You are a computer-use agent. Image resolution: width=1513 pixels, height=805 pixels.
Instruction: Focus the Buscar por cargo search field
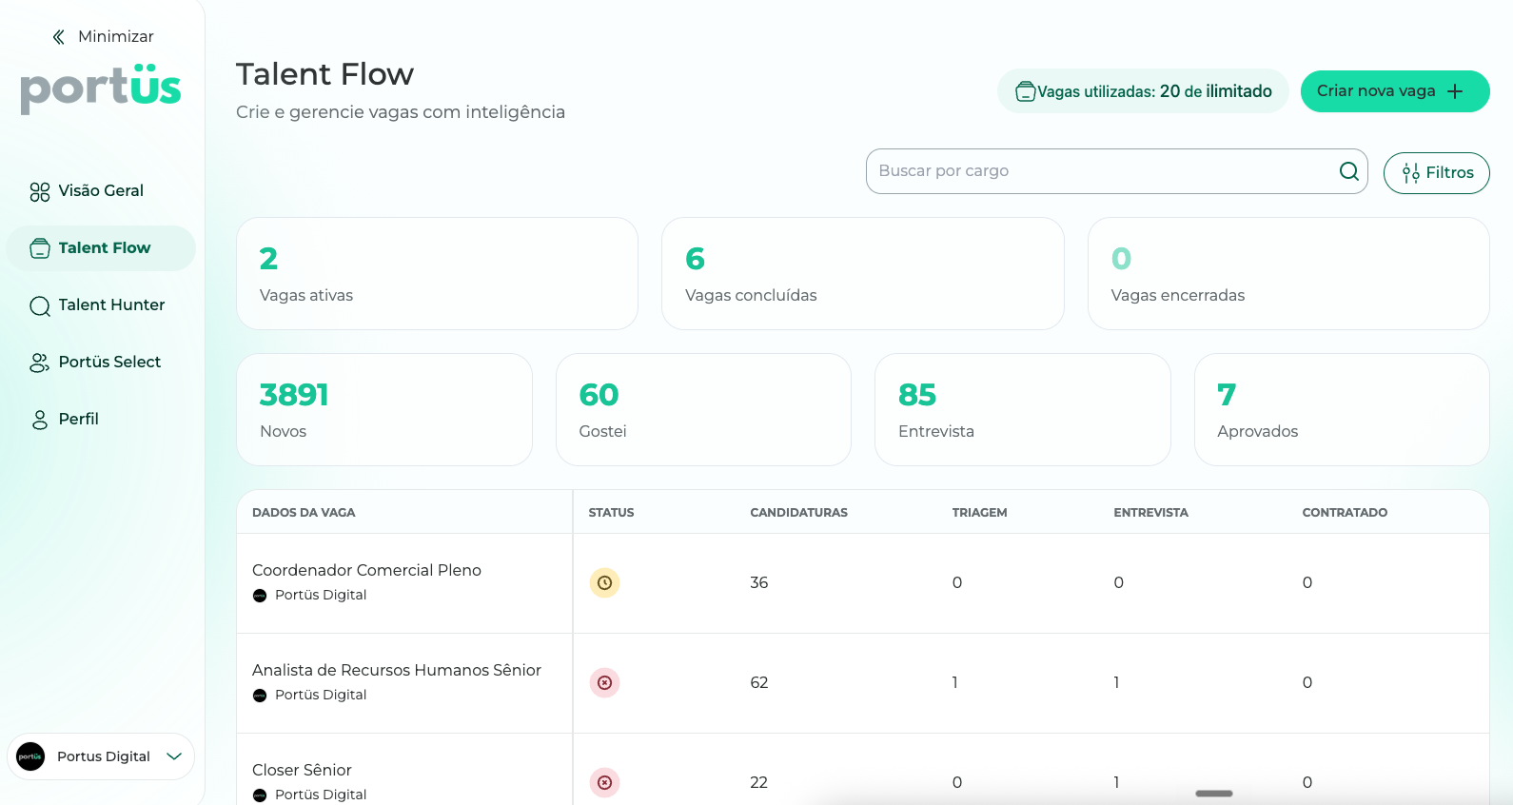pyautogui.click(x=1117, y=171)
